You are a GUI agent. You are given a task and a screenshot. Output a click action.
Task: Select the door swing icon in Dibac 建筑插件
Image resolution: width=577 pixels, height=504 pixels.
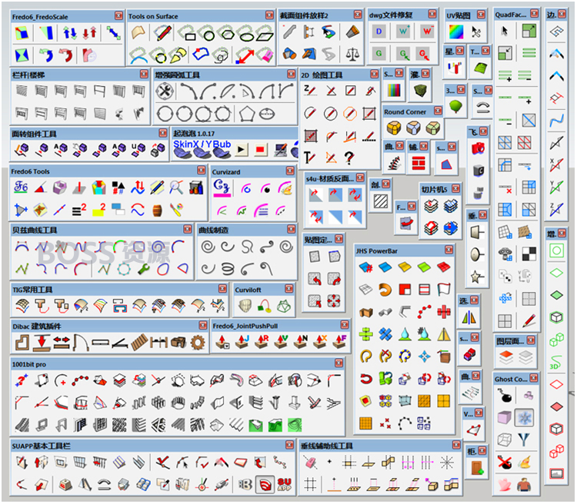coord(81,343)
